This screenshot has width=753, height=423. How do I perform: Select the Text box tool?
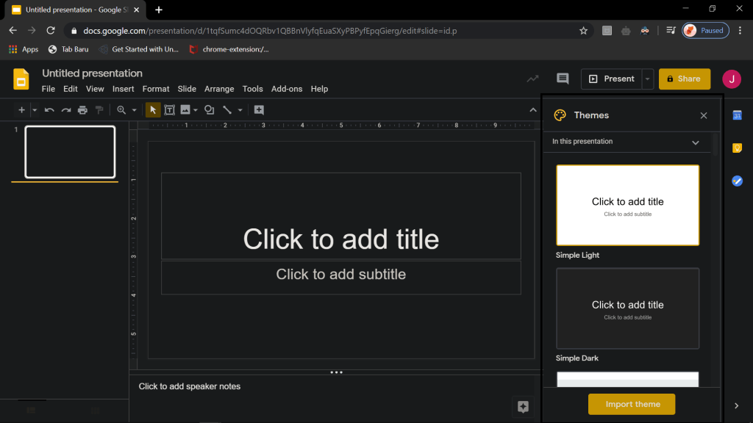(x=169, y=110)
